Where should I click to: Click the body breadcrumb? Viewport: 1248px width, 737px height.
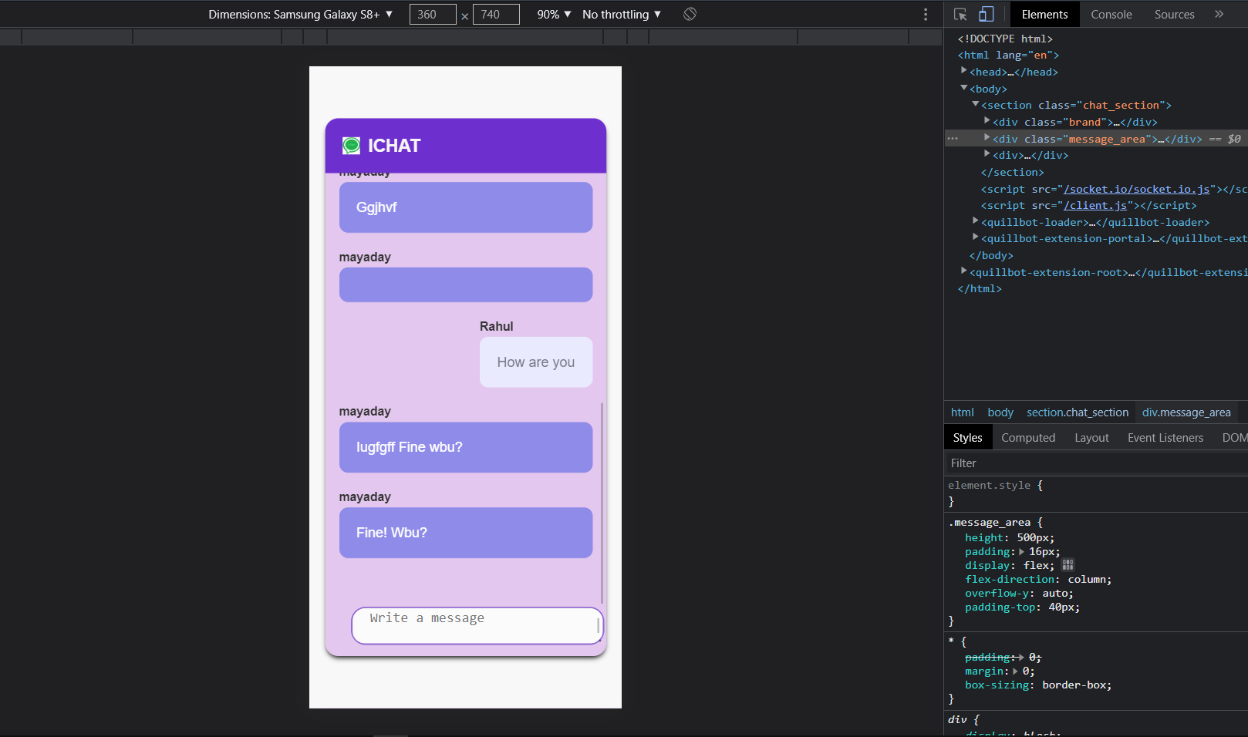tap(1000, 412)
